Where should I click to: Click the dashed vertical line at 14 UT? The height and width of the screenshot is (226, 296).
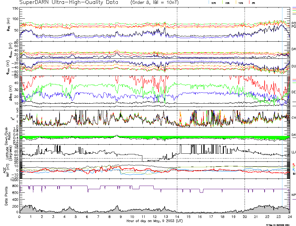click(x=177, y=97)
